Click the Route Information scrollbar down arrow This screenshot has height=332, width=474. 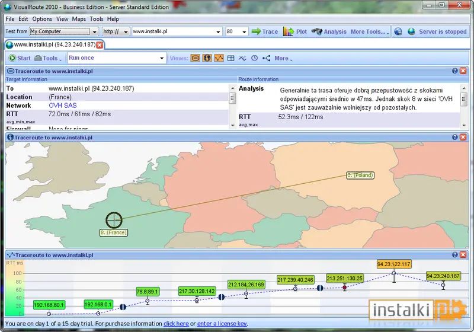tap(464, 125)
